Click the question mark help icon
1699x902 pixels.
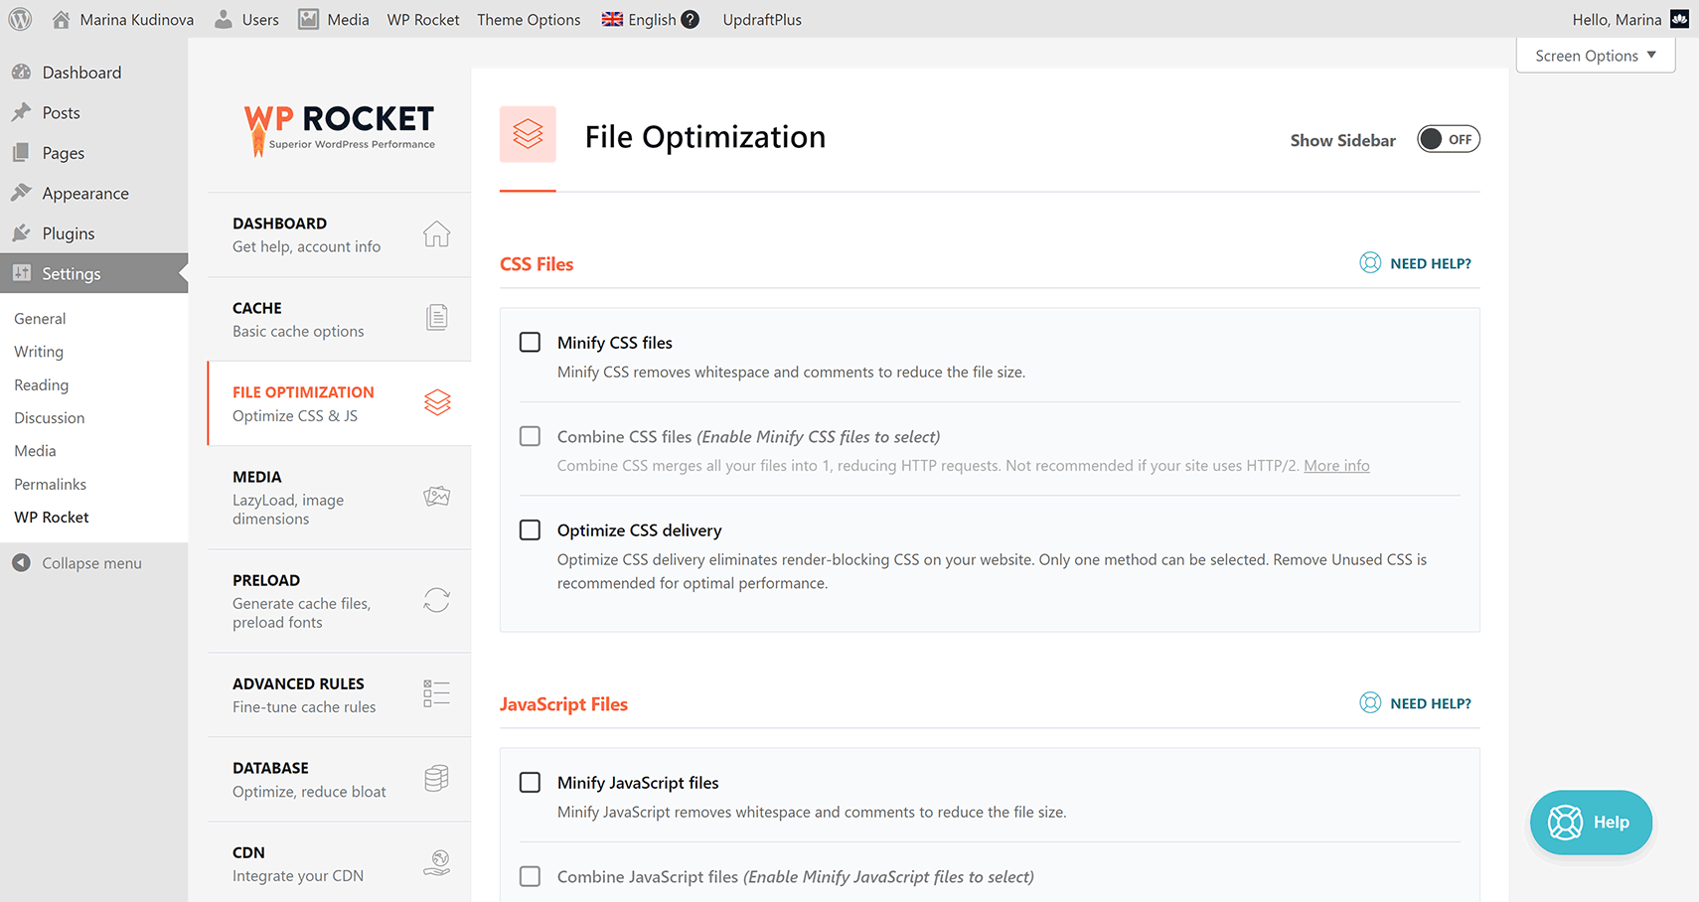(x=690, y=19)
